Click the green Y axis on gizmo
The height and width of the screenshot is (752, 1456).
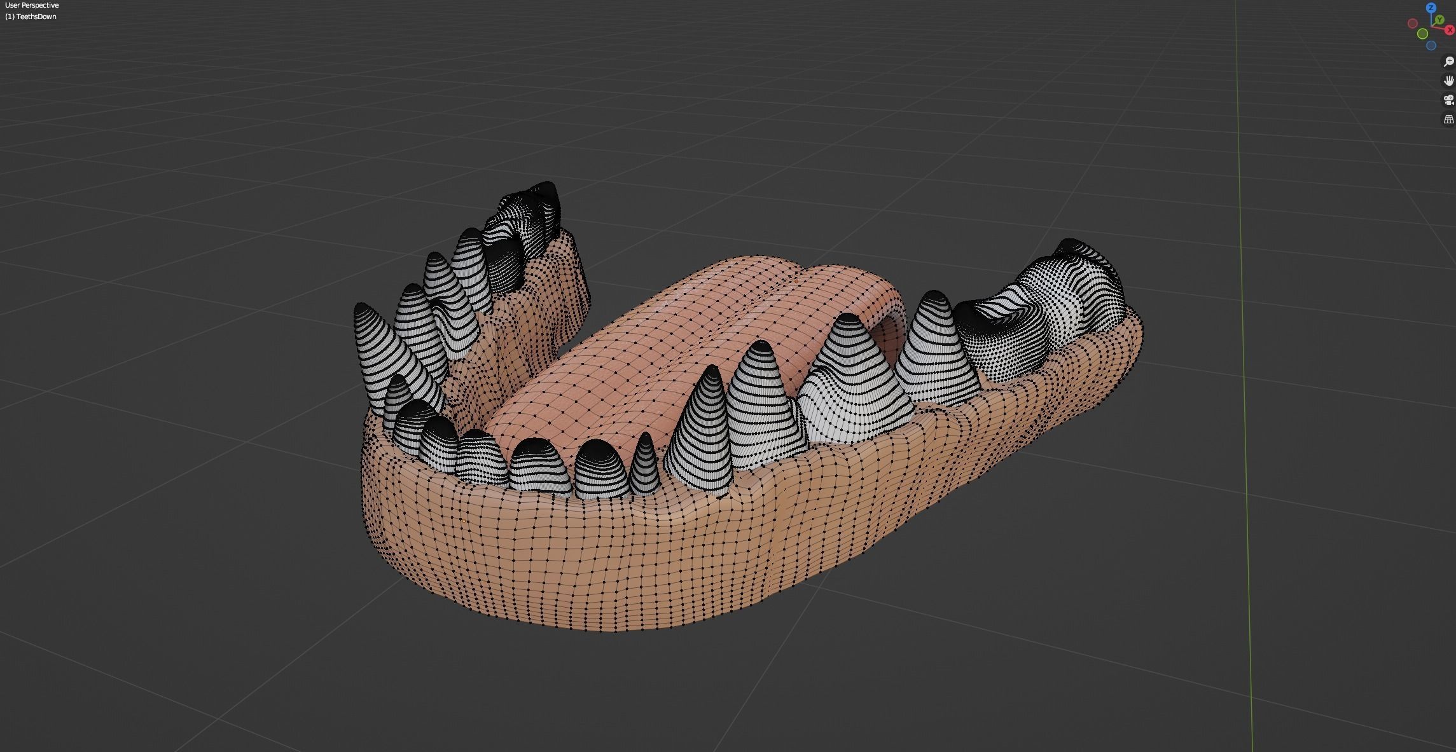click(x=1439, y=20)
